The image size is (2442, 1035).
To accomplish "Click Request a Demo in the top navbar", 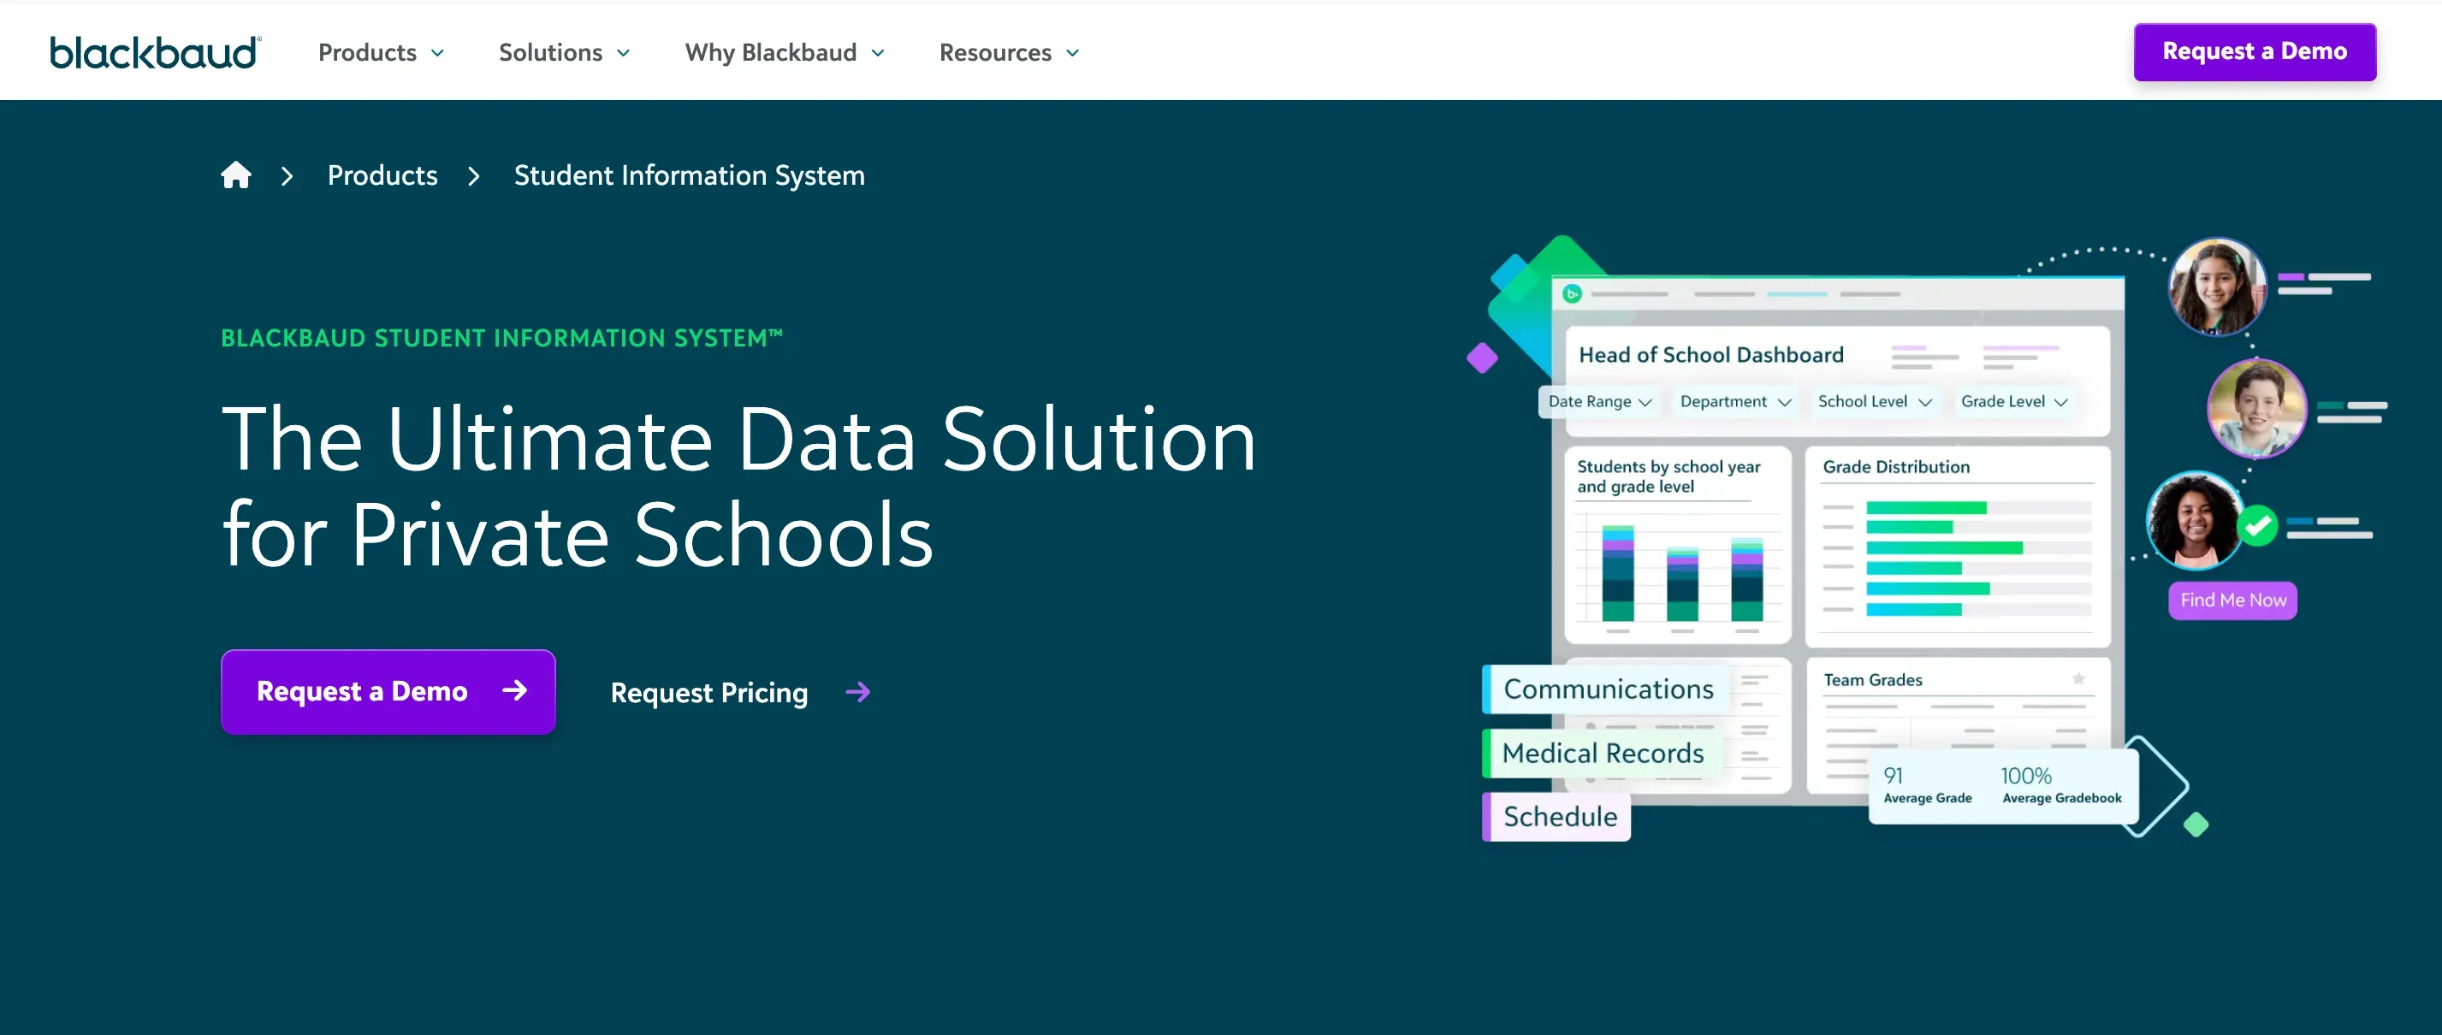I will coord(2255,51).
